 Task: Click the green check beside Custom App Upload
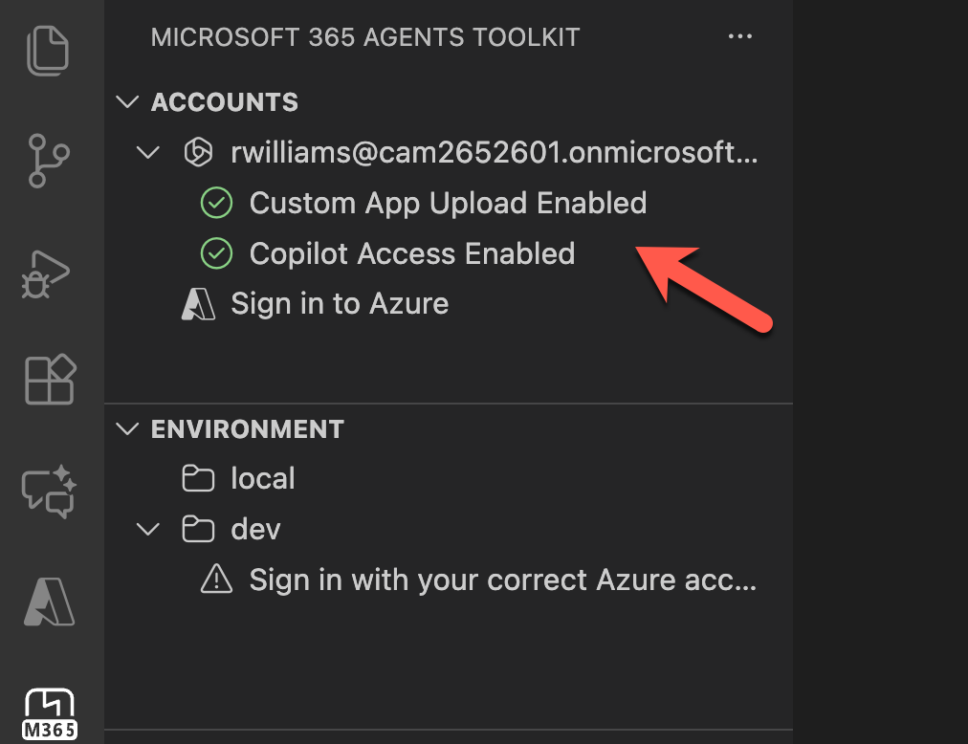tap(216, 203)
